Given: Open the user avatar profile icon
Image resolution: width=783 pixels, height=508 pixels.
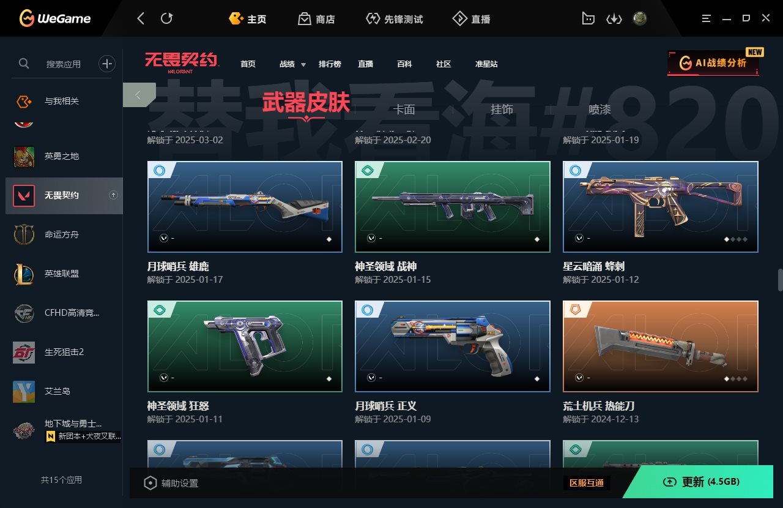Looking at the screenshot, I should click(640, 18).
